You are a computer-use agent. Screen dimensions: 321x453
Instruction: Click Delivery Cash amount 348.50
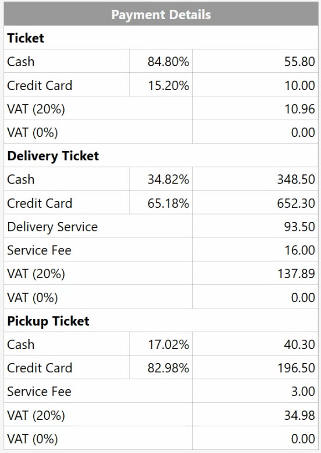pyautogui.click(x=296, y=179)
